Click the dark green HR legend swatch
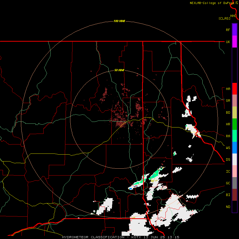 point(234,124)
